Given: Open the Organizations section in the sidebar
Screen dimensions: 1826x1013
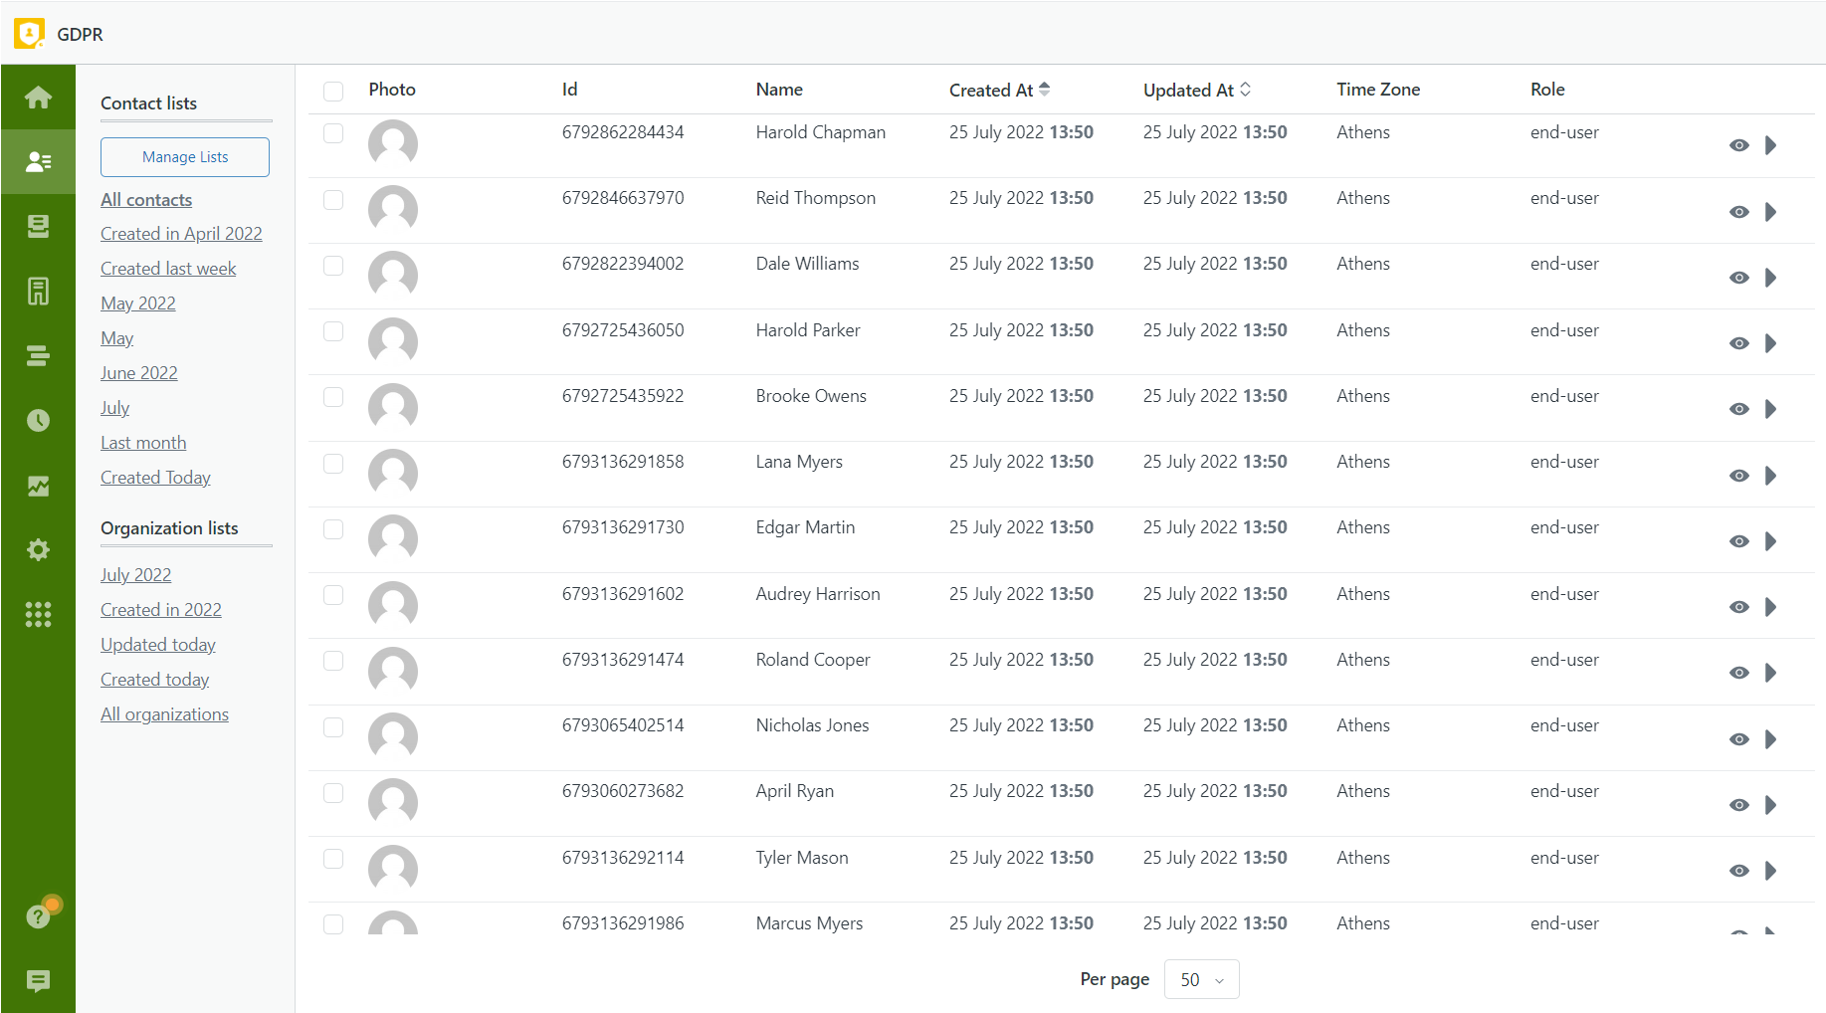Looking at the screenshot, I should [38, 291].
